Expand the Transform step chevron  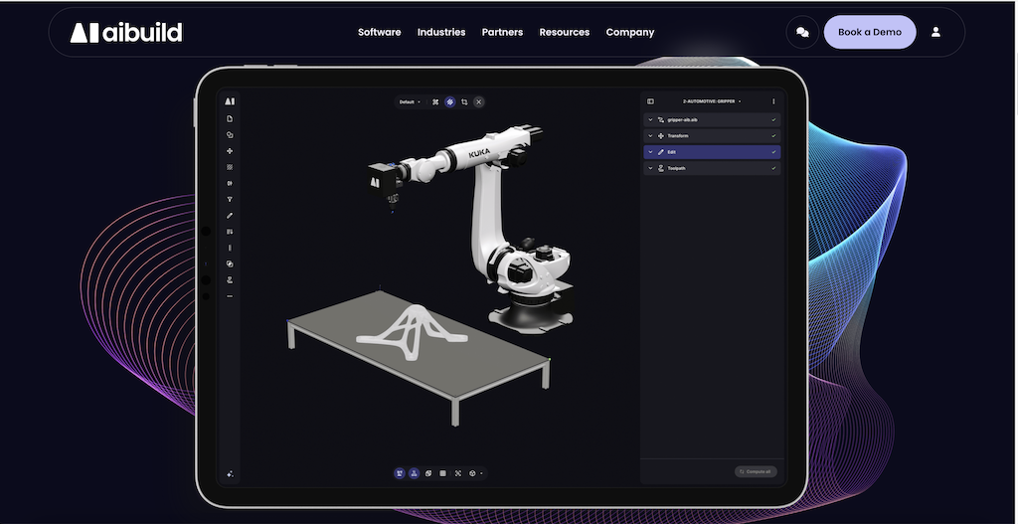650,136
